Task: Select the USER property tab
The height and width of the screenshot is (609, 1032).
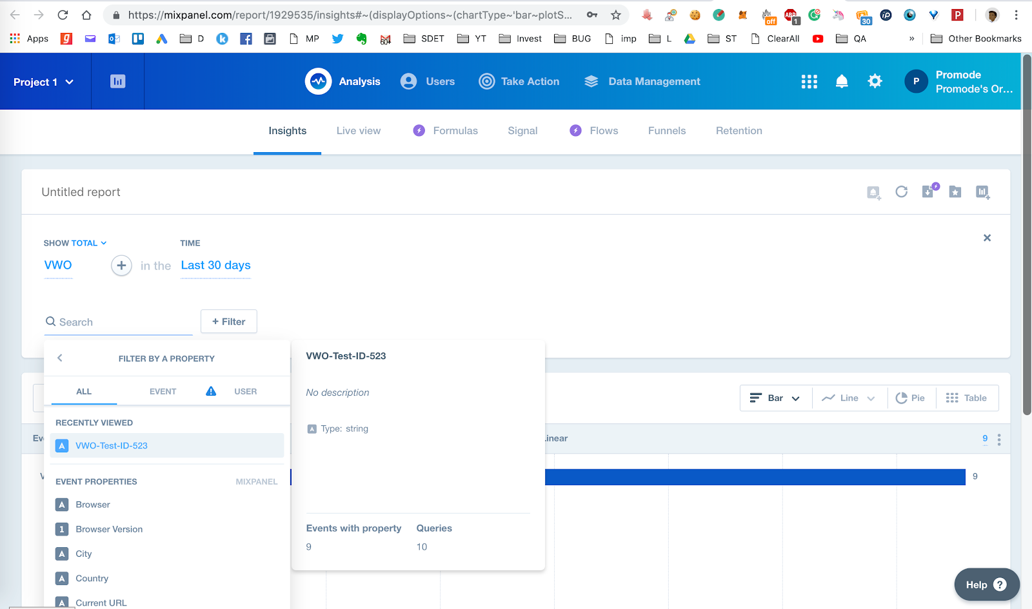Action: tap(246, 391)
